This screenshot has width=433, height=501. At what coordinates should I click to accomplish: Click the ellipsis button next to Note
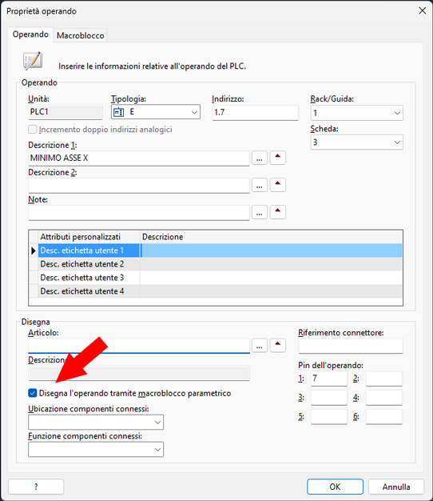pyautogui.click(x=259, y=212)
